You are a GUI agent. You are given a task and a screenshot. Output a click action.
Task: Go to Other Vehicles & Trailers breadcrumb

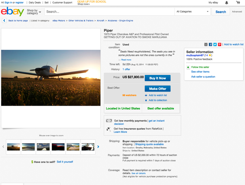(x=81, y=21)
